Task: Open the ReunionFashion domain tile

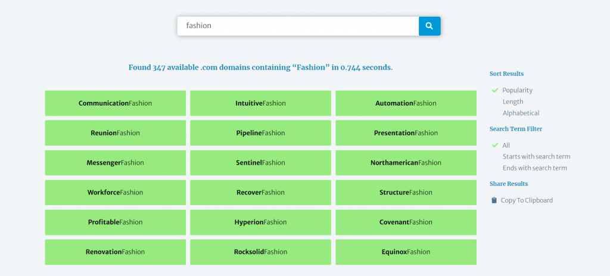Action: pyautogui.click(x=115, y=133)
